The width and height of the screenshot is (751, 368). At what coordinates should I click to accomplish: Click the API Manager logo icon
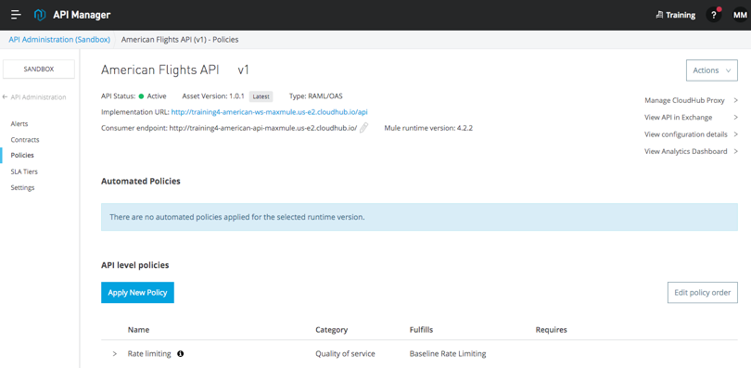pyautogui.click(x=40, y=15)
